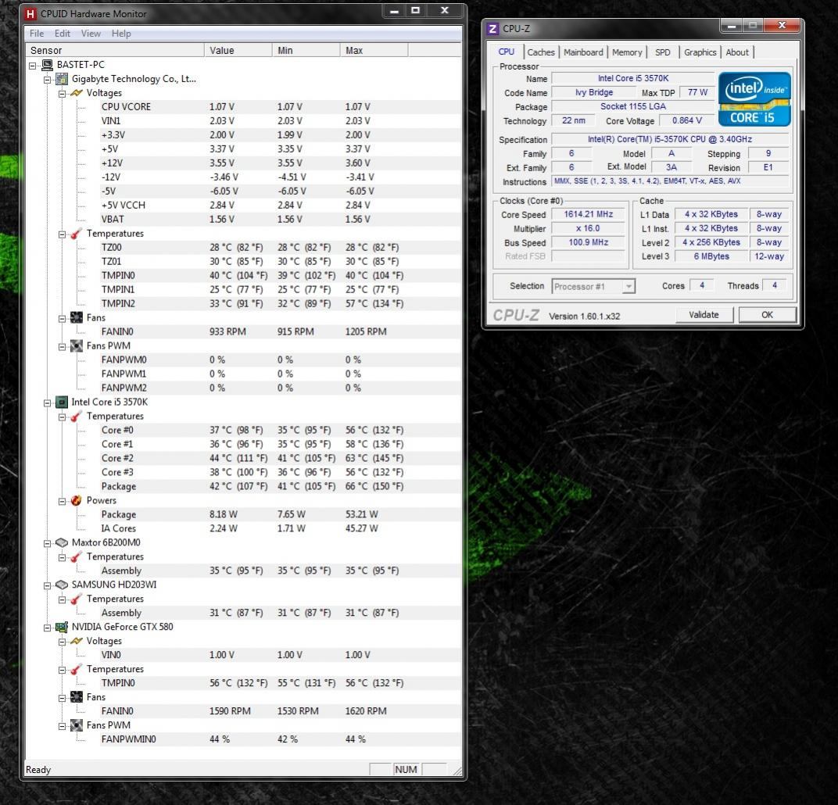Click the NVIDIA GeForce GTX 580 card icon
This screenshot has width=838, height=805.
(62, 627)
